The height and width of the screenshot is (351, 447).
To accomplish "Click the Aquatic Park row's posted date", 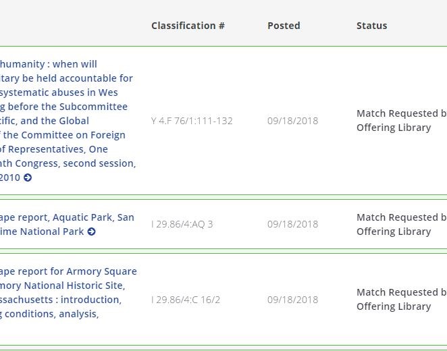I will [x=292, y=224].
